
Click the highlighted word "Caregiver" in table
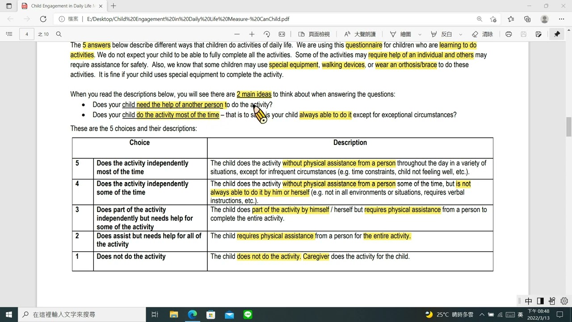tap(316, 257)
